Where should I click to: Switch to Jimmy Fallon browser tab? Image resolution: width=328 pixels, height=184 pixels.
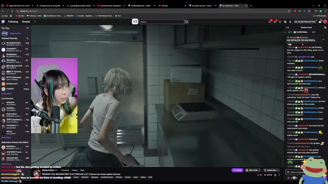[x=111, y=6]
